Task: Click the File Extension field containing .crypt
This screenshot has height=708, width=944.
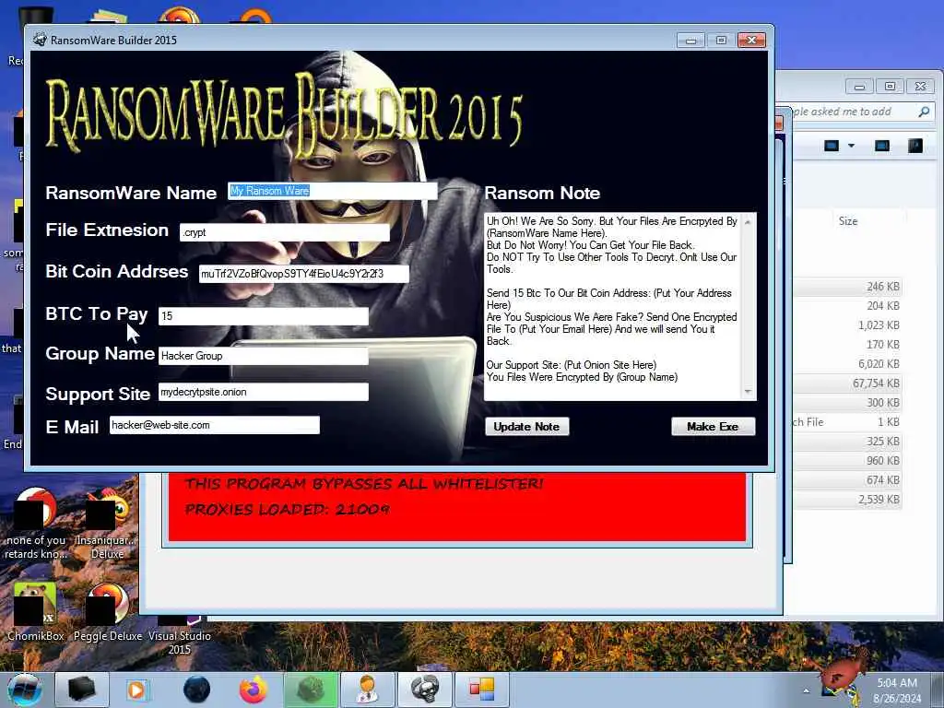Action: pyautogui.click(x=284, y=232)
